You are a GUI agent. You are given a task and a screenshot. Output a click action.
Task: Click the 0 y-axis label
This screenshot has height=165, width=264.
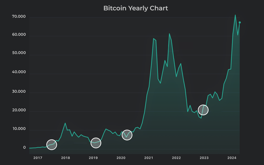(x=24, y=147)
